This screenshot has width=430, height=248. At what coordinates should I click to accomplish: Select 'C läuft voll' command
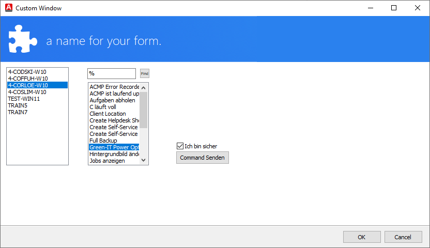pos(114,107)
